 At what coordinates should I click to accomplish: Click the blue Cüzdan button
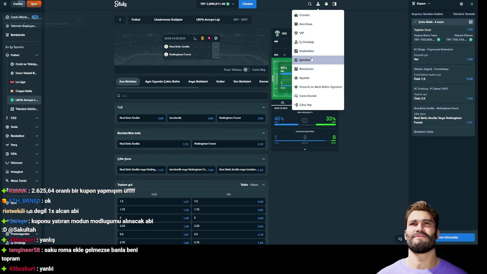click(247, 4)
